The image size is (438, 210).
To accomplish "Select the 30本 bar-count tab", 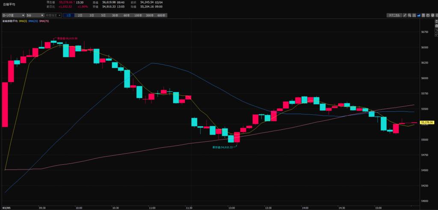I will click(115, 15).
